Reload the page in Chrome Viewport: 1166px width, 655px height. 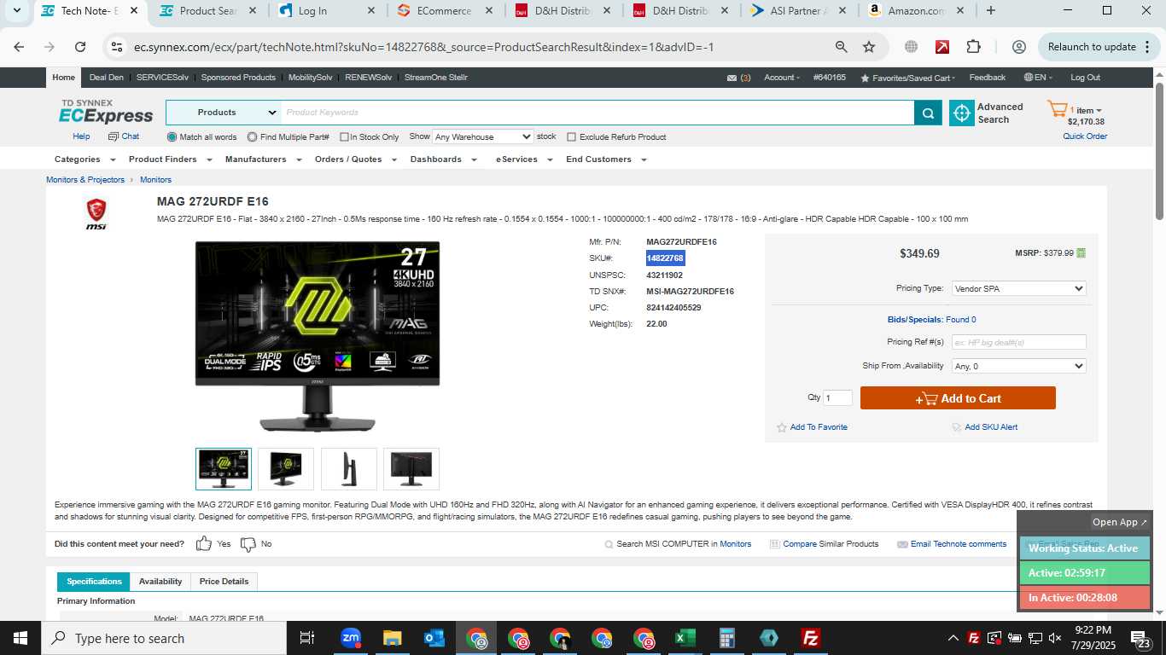(x=80, y=47)
